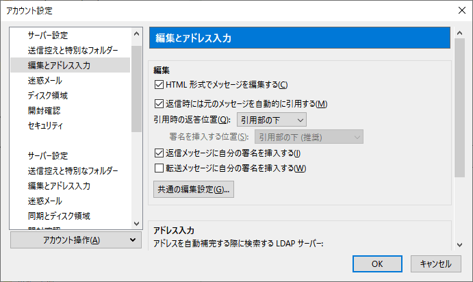Viewport: 473px width, 282px height.
Task: Click LDAP サーバー description text
Action: pos(238,244)
